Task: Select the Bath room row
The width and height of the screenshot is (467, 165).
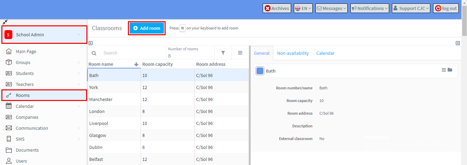Action: click(x=168, y=75)
